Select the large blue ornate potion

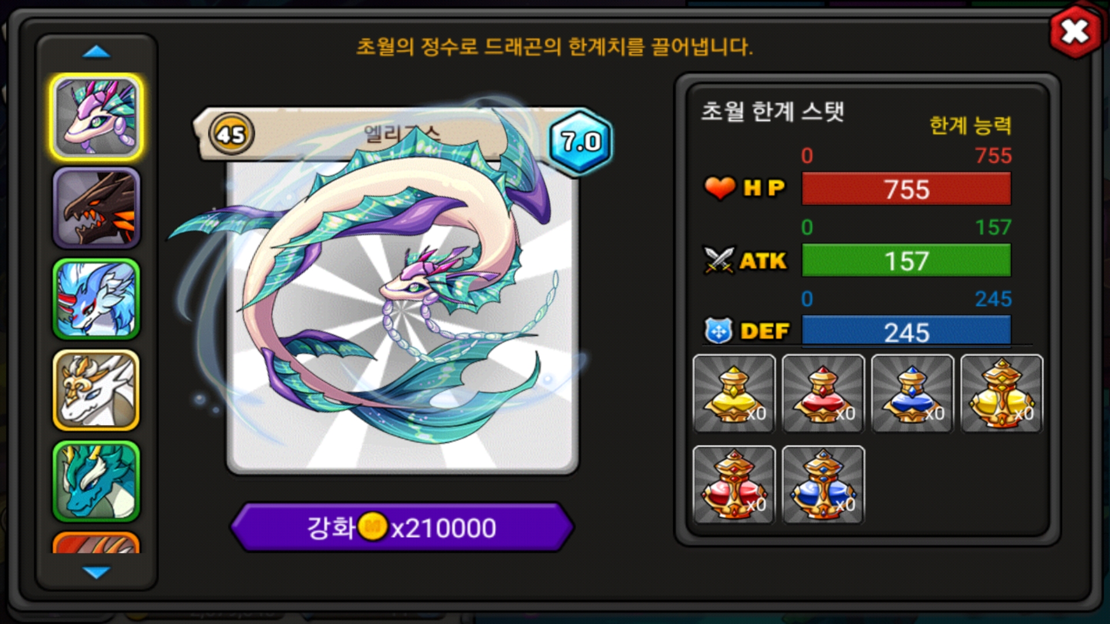pos(823,485)
